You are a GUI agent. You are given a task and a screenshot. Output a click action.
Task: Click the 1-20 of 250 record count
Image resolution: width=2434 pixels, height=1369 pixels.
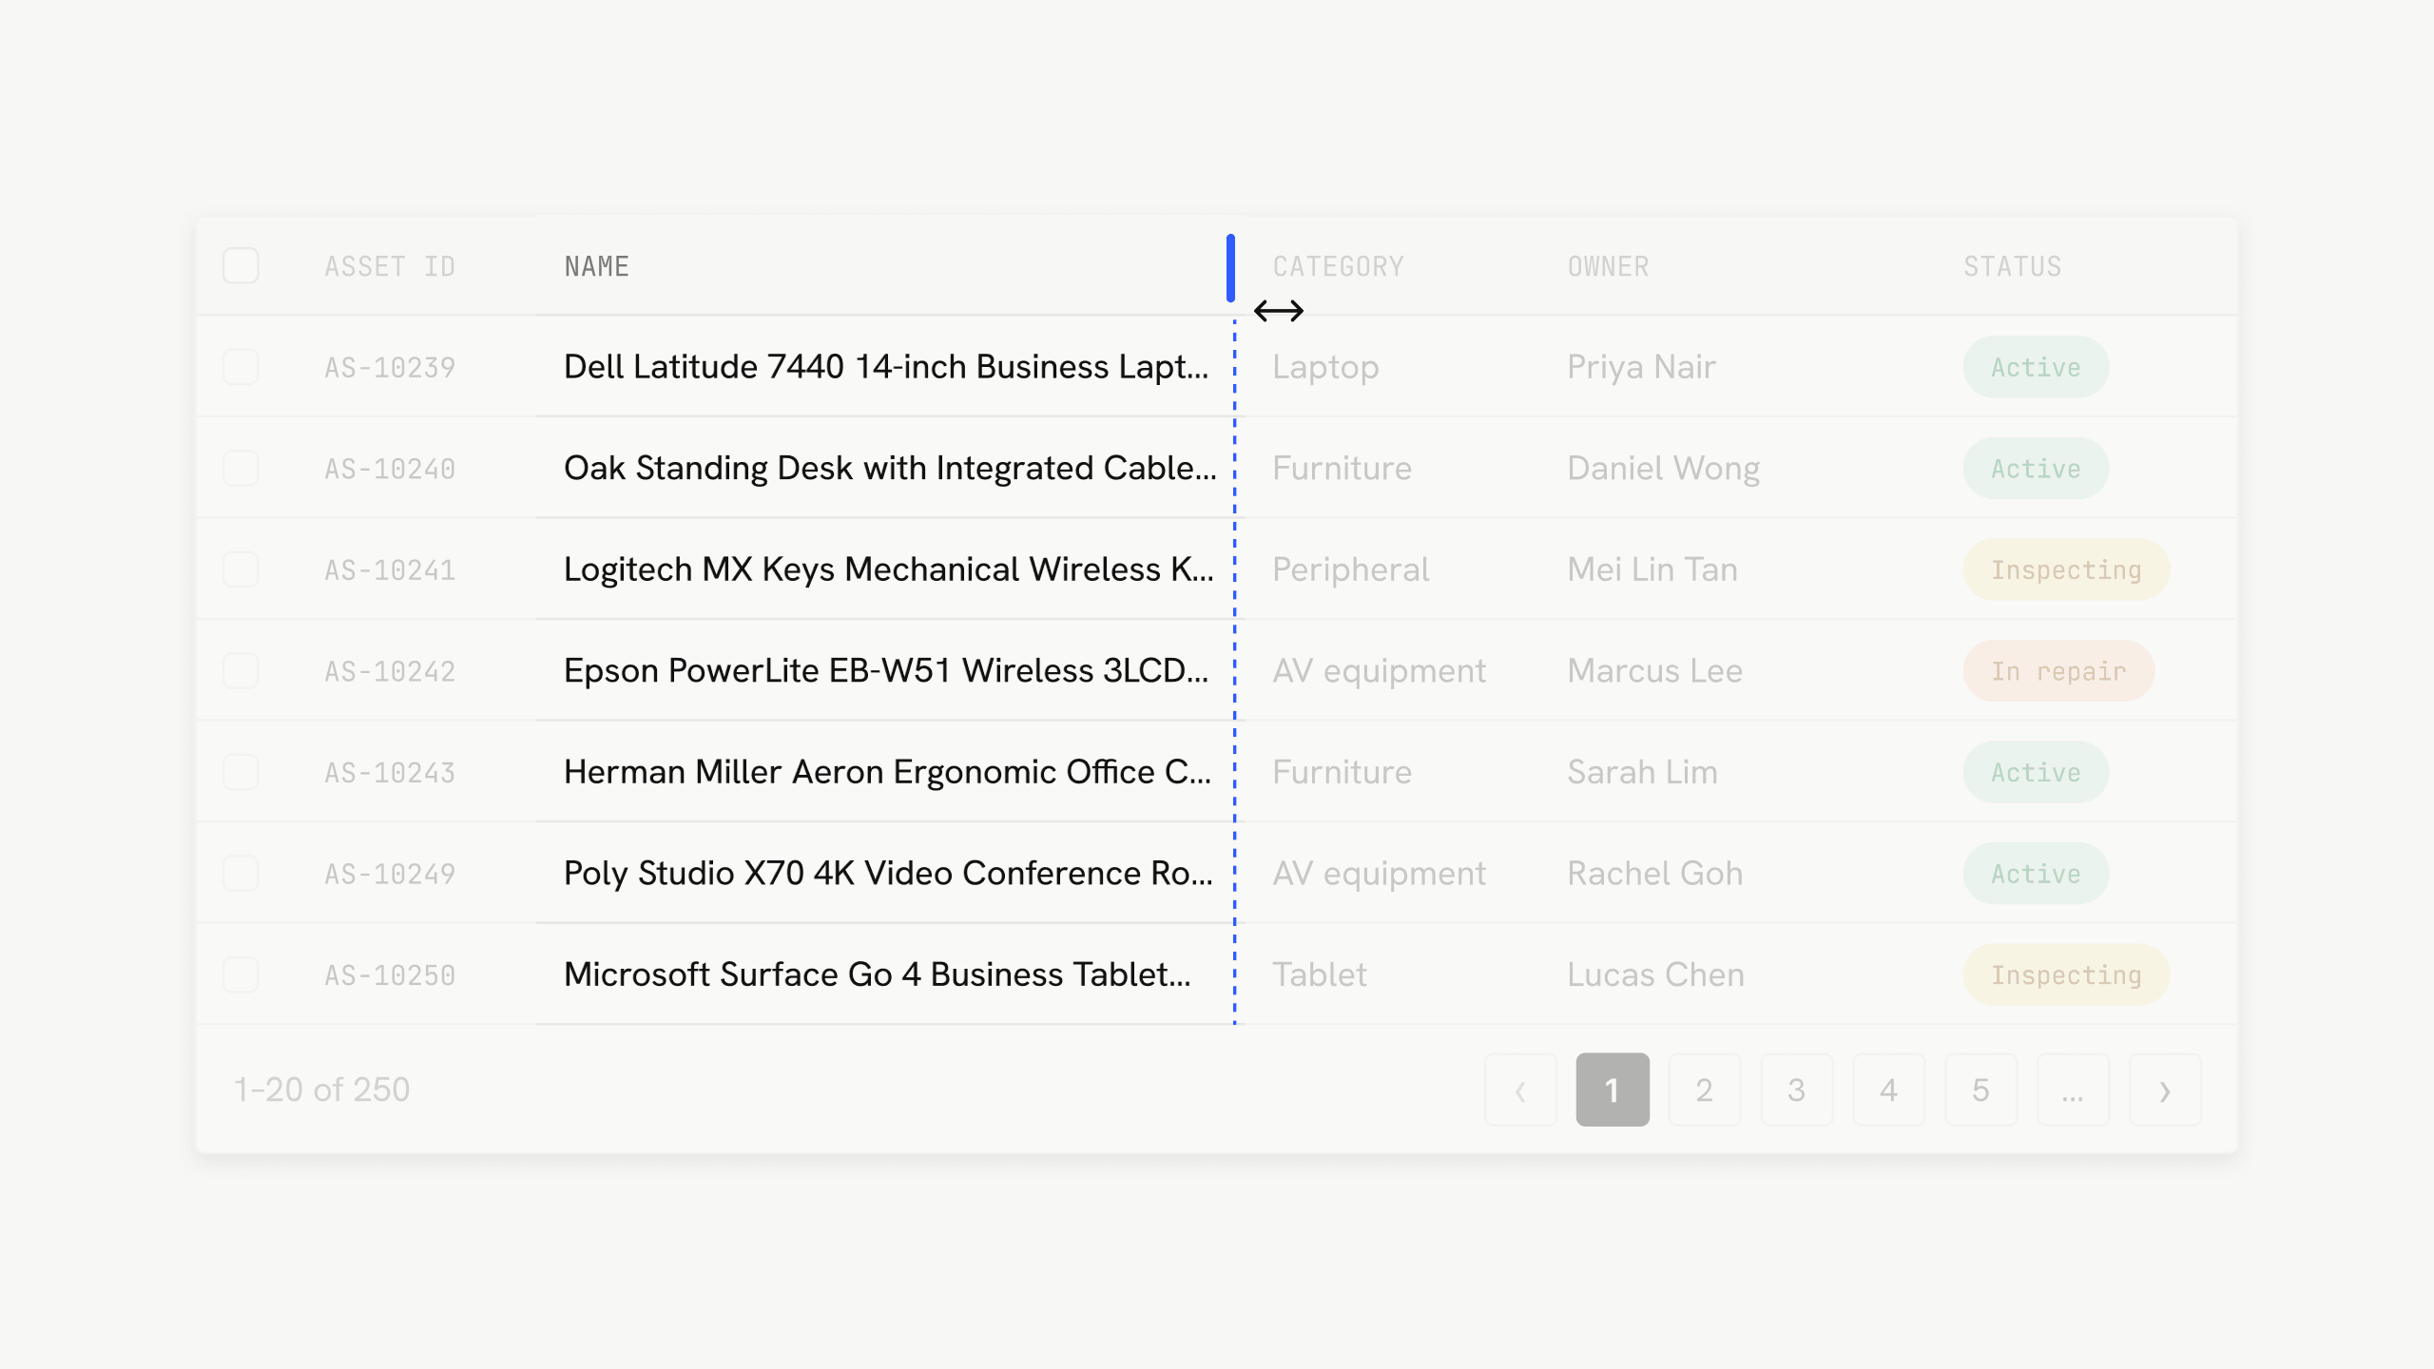321,1089
